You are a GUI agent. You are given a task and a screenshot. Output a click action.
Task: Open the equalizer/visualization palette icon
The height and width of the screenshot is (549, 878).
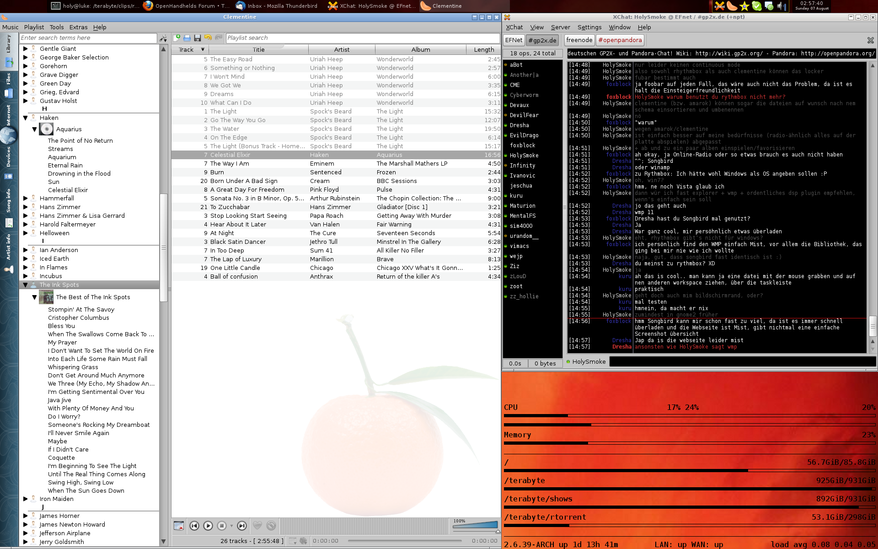click(303, 541)
